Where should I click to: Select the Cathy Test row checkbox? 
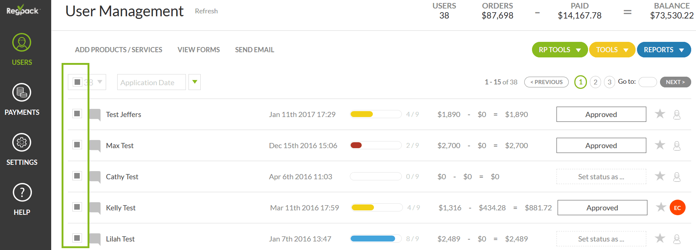point(77,176)
